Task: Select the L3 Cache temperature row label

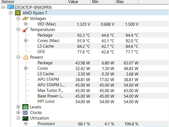Action: tap(46, 46)
